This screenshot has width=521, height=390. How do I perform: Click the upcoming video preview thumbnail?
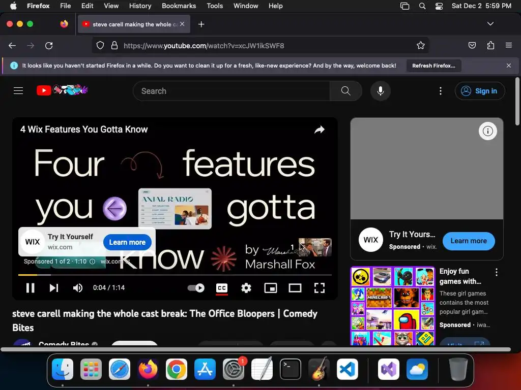[315, 247]
